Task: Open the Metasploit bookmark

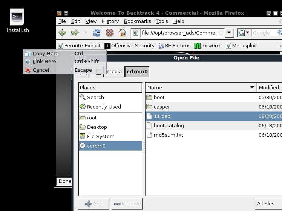Action: pyautogui.click(x=241, y=46)
